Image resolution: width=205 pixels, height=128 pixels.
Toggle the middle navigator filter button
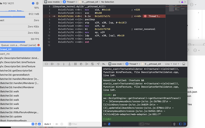click(36, 124)
